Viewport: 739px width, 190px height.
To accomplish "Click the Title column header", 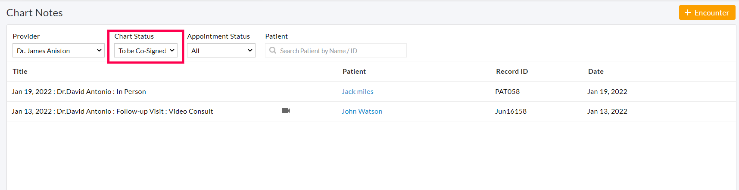I will (20, 72).
